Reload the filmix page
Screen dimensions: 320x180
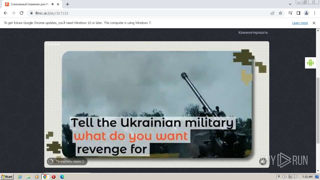(21, 13)
